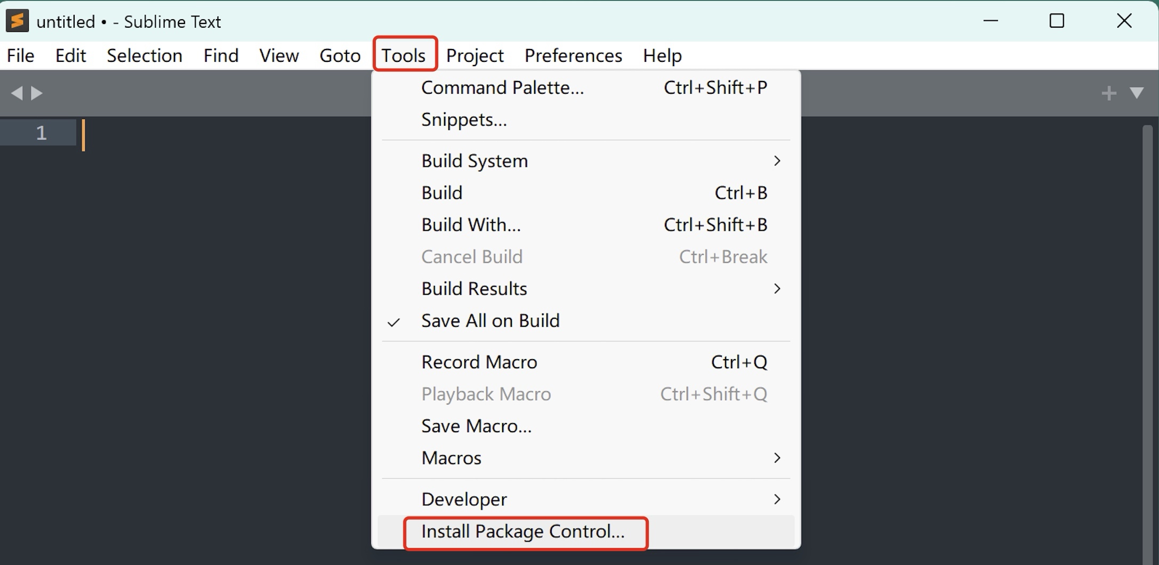Screen dimensions: 1159x565
Task: Click the forward tab navigation arrow
Action: pyautogui.click(x=37, y=93)
